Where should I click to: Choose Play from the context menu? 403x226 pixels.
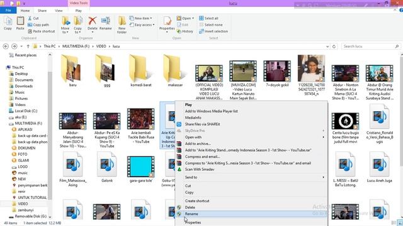point(188,105)
